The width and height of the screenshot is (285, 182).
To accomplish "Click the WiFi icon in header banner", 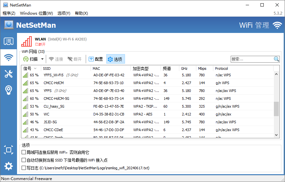I will point(277,25).
